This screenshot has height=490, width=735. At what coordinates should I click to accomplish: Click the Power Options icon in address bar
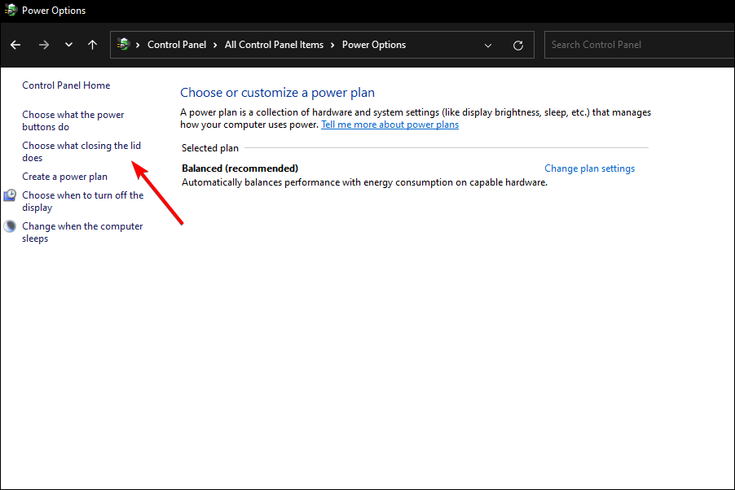click(123, 45)
